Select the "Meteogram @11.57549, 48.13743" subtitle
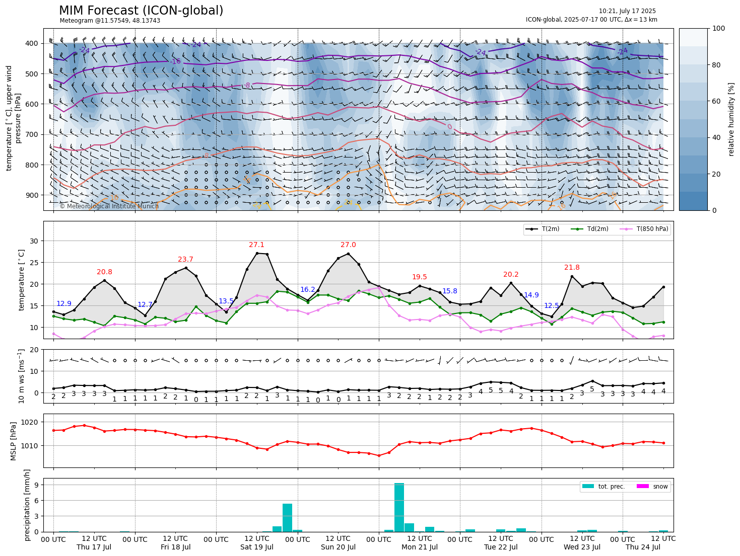 (x=110, y=21)
